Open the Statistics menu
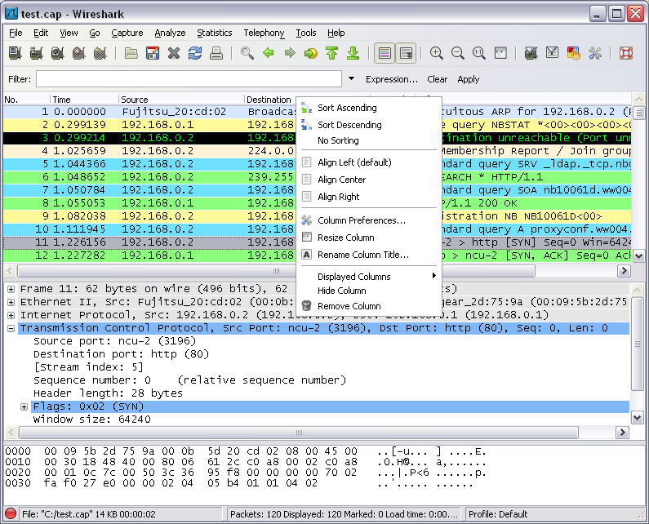The height and width of the screenshot is (524, 649). pos(214,33)
